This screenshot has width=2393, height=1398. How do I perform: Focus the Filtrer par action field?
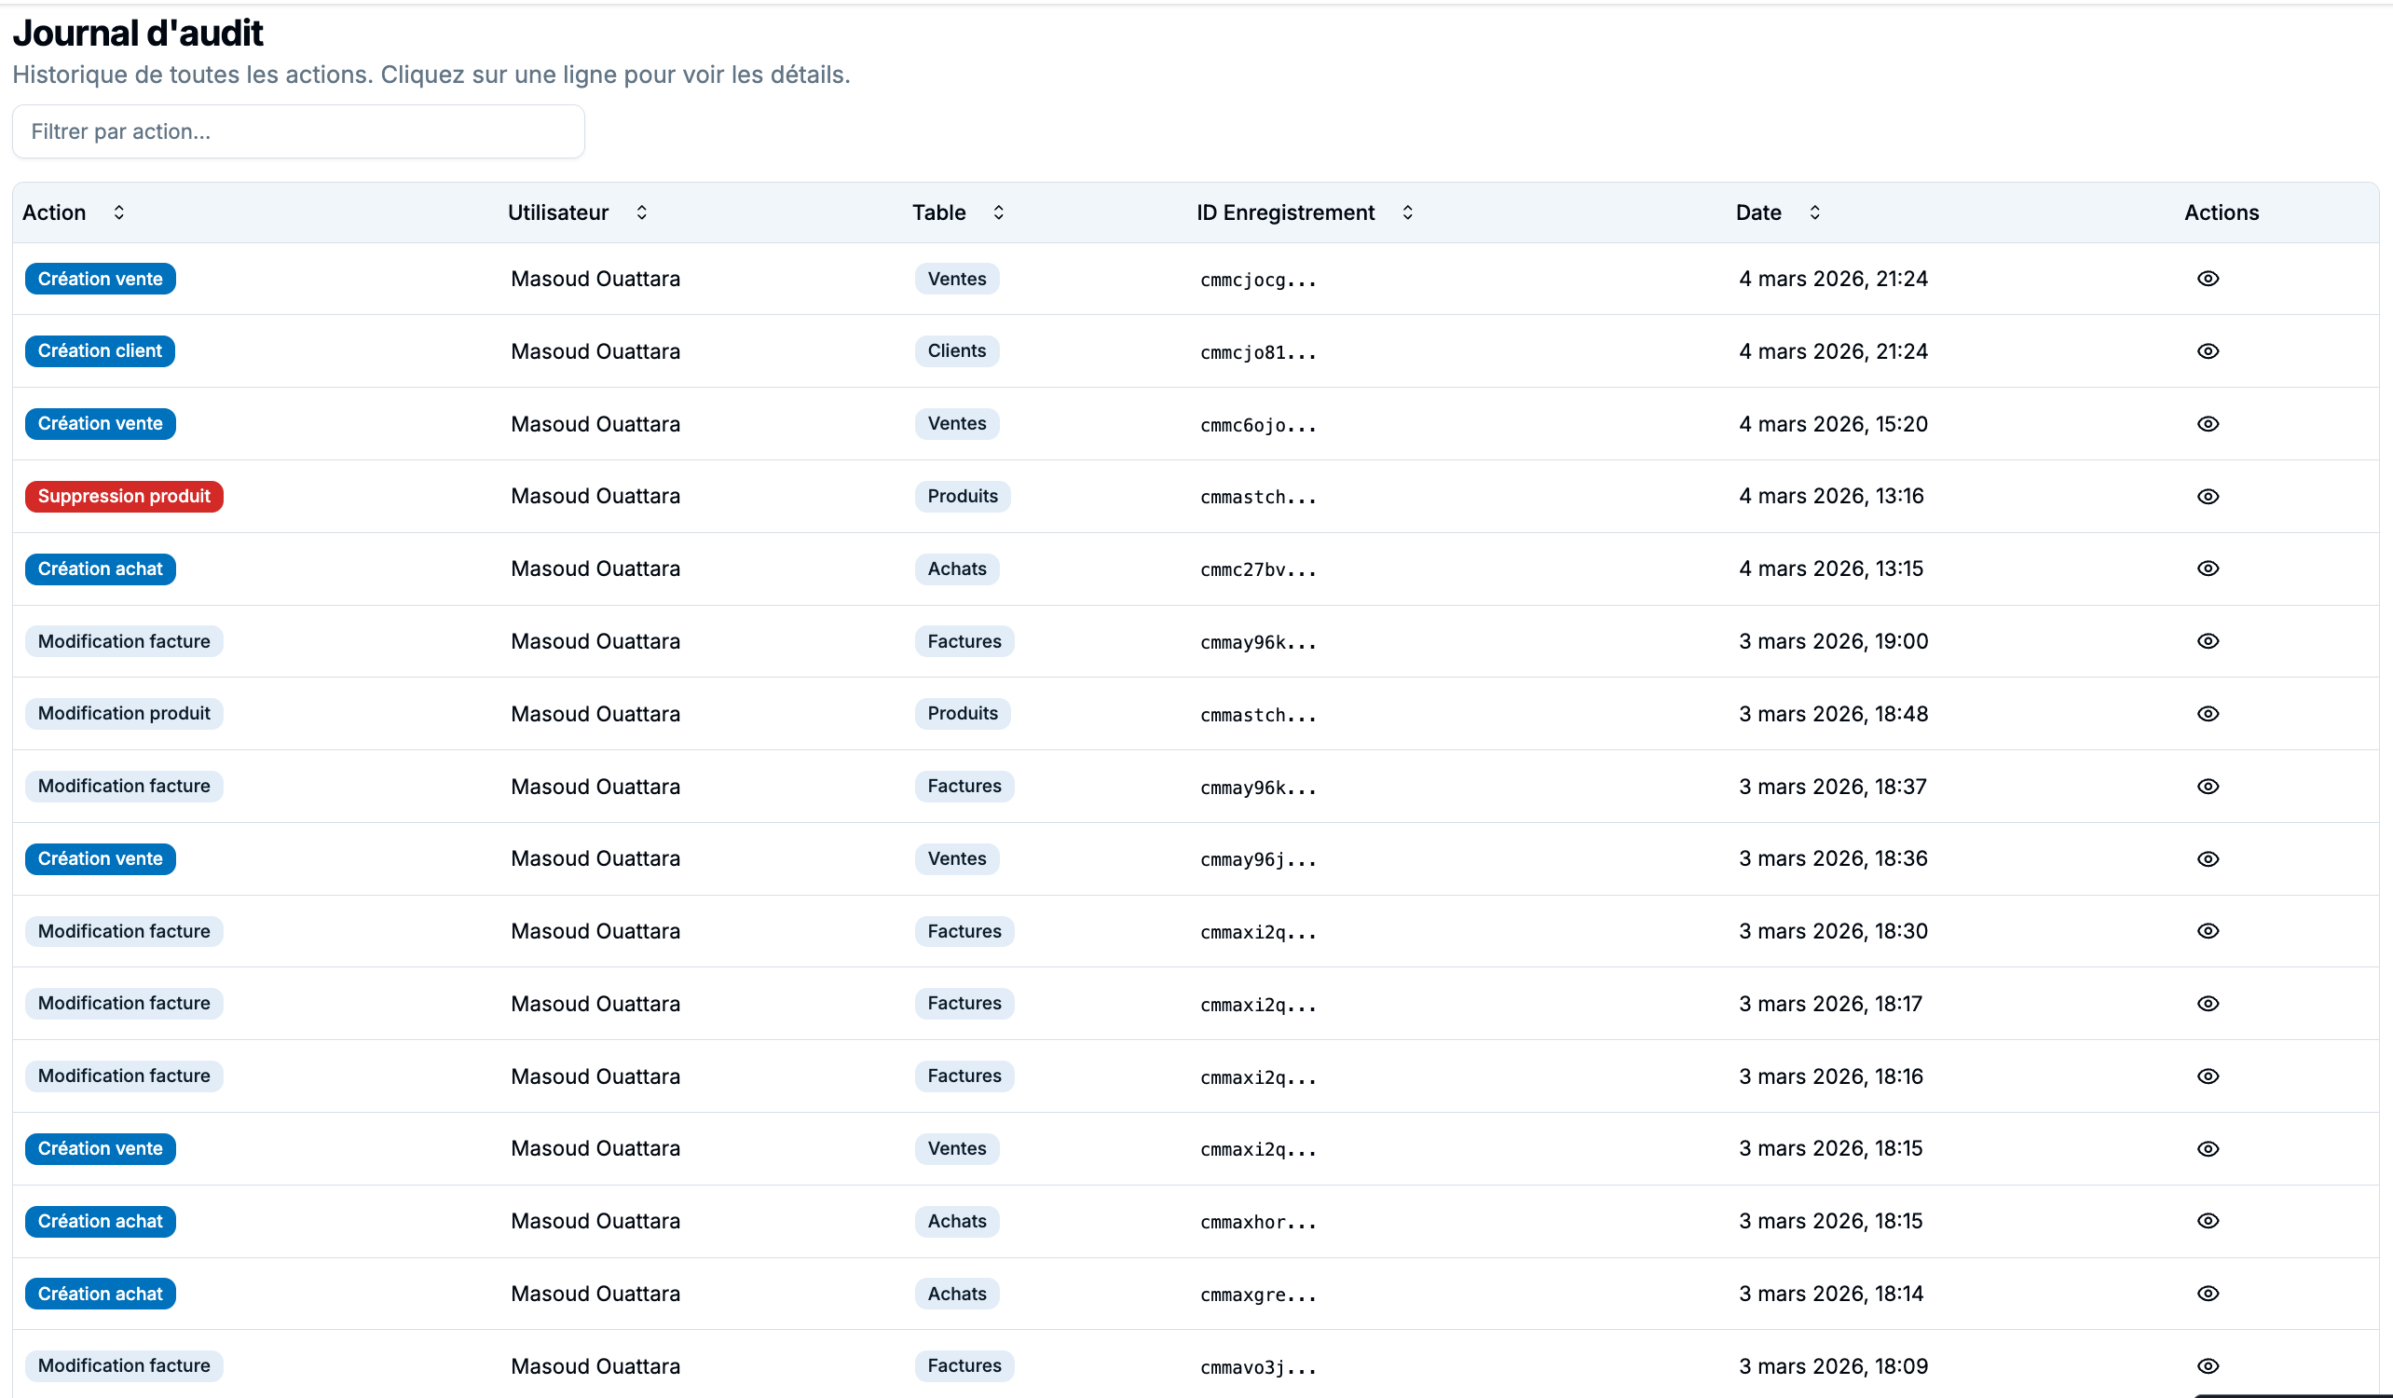[298, 132]
